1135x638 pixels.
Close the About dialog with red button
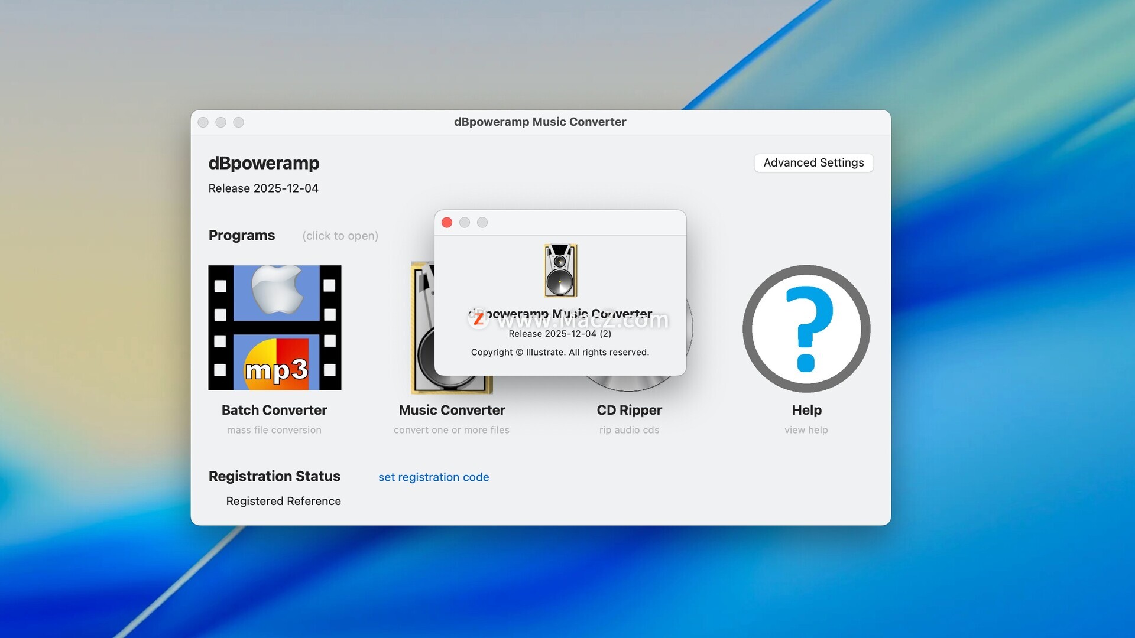(447, 223)
